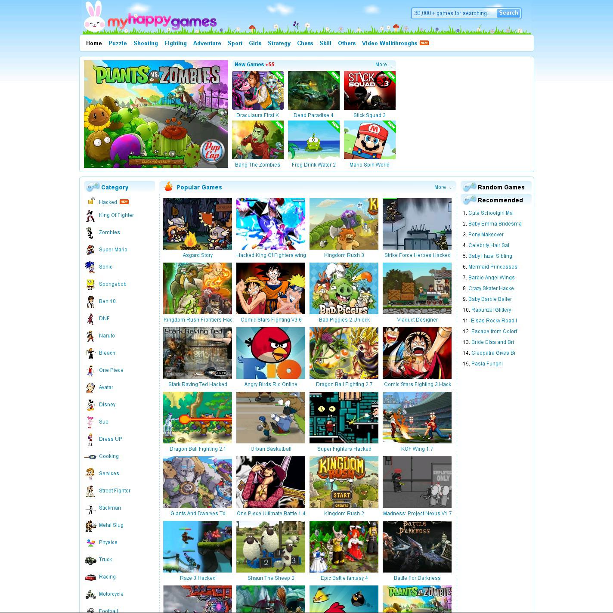
Task: Open Pasta Funghi recommended link
Action: point(487,364)
